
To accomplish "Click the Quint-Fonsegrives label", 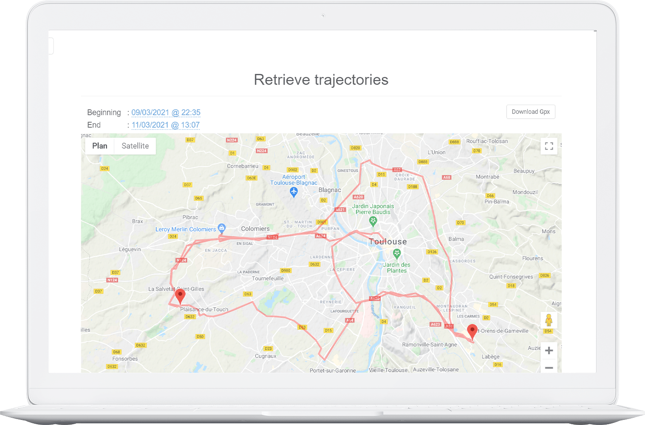I will click(511, 277).
